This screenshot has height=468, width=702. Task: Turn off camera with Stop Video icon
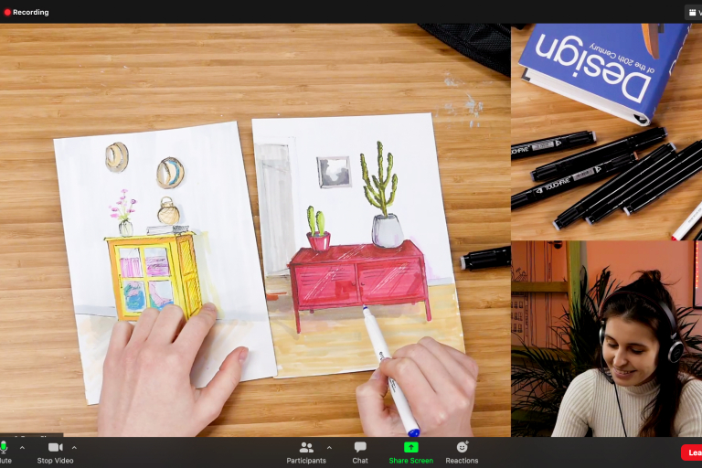55,447
